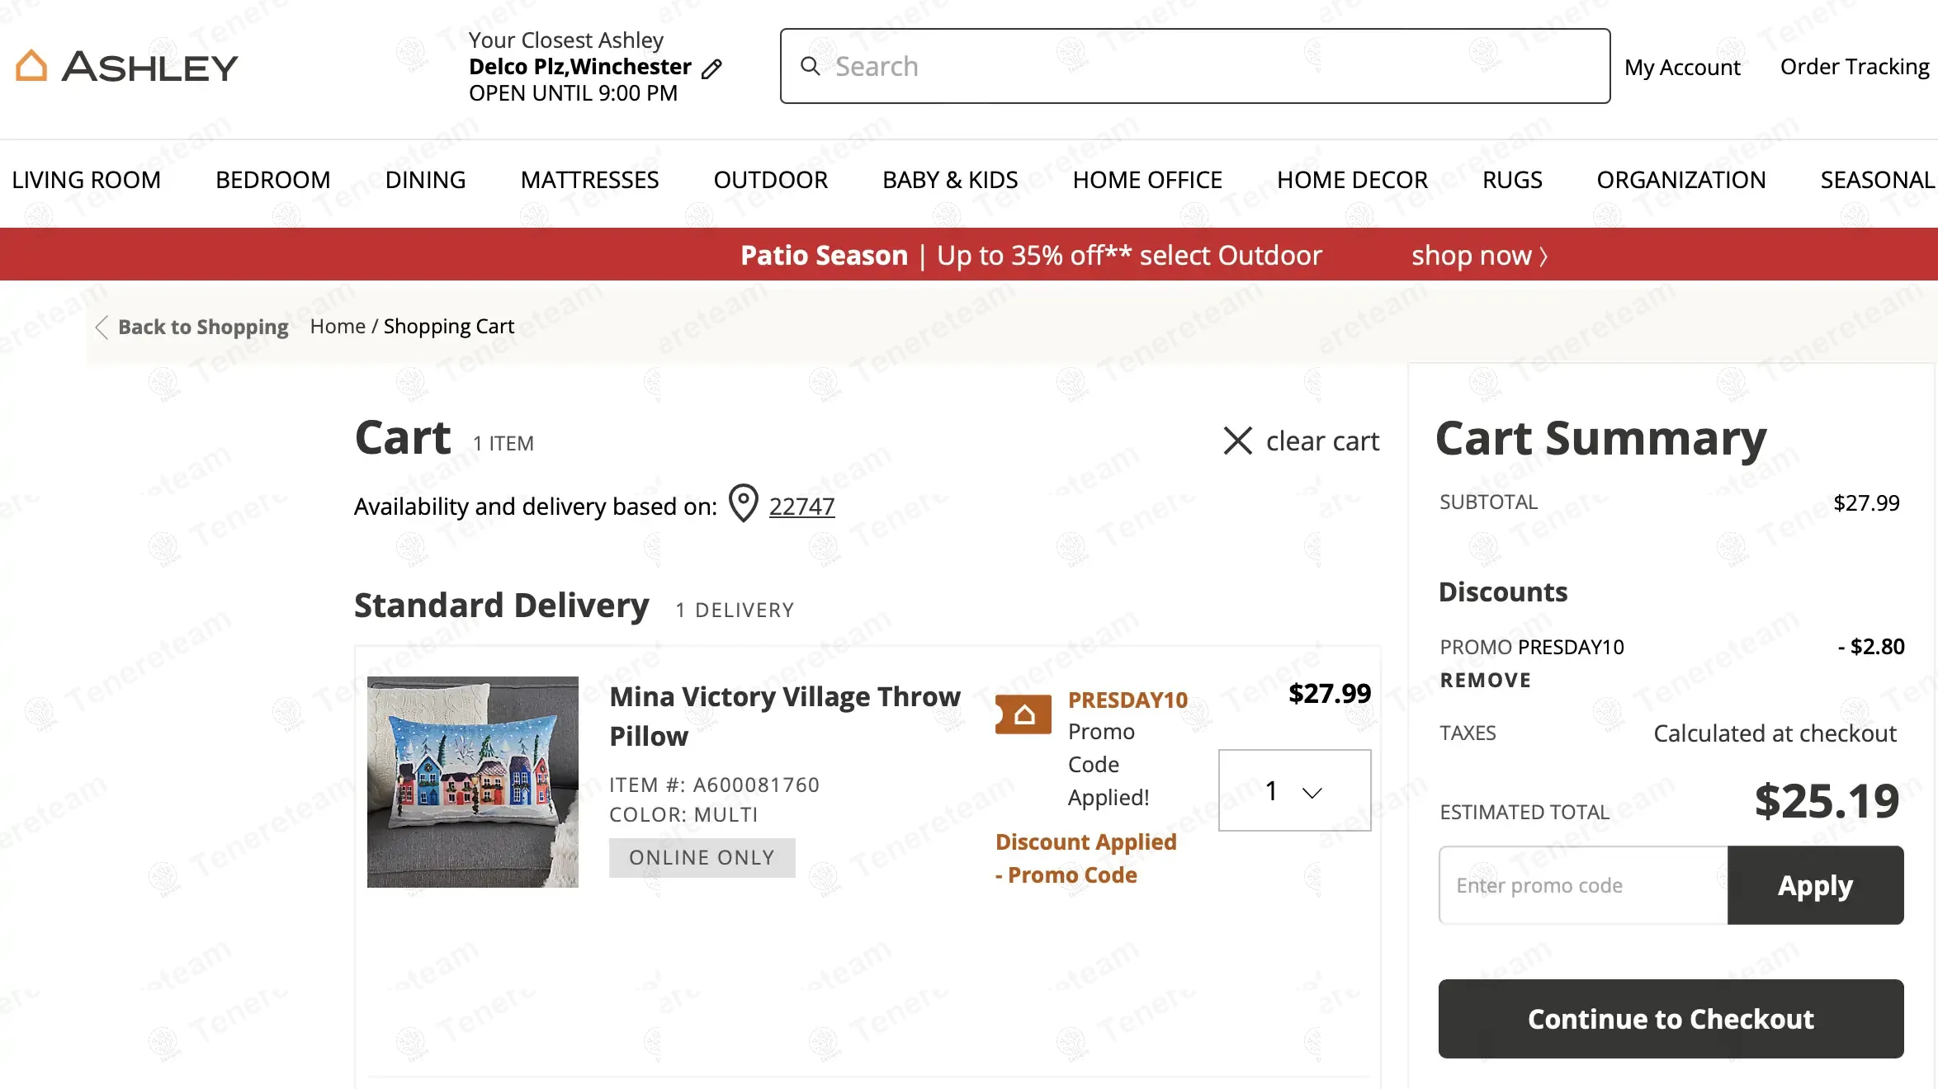Click the Back to Shopping arrow
This screenshot has height=1089, width=1938.
click(102, 328)
